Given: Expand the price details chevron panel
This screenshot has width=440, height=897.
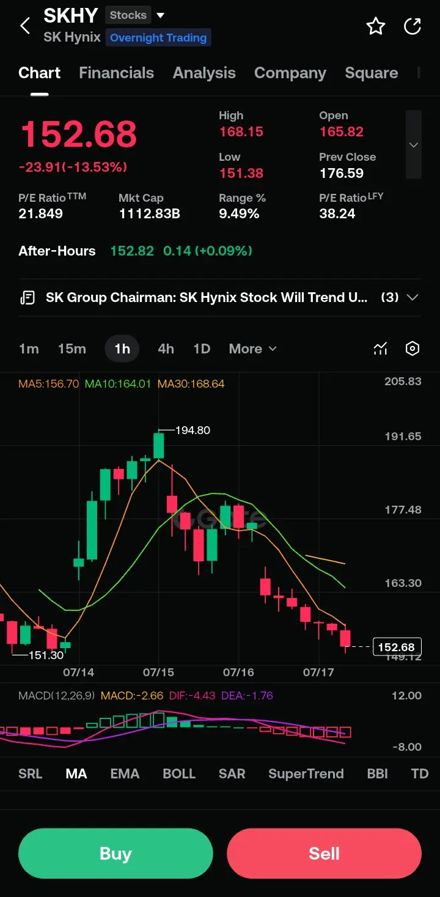Looking at the screenshot, I should pos(414,145).
